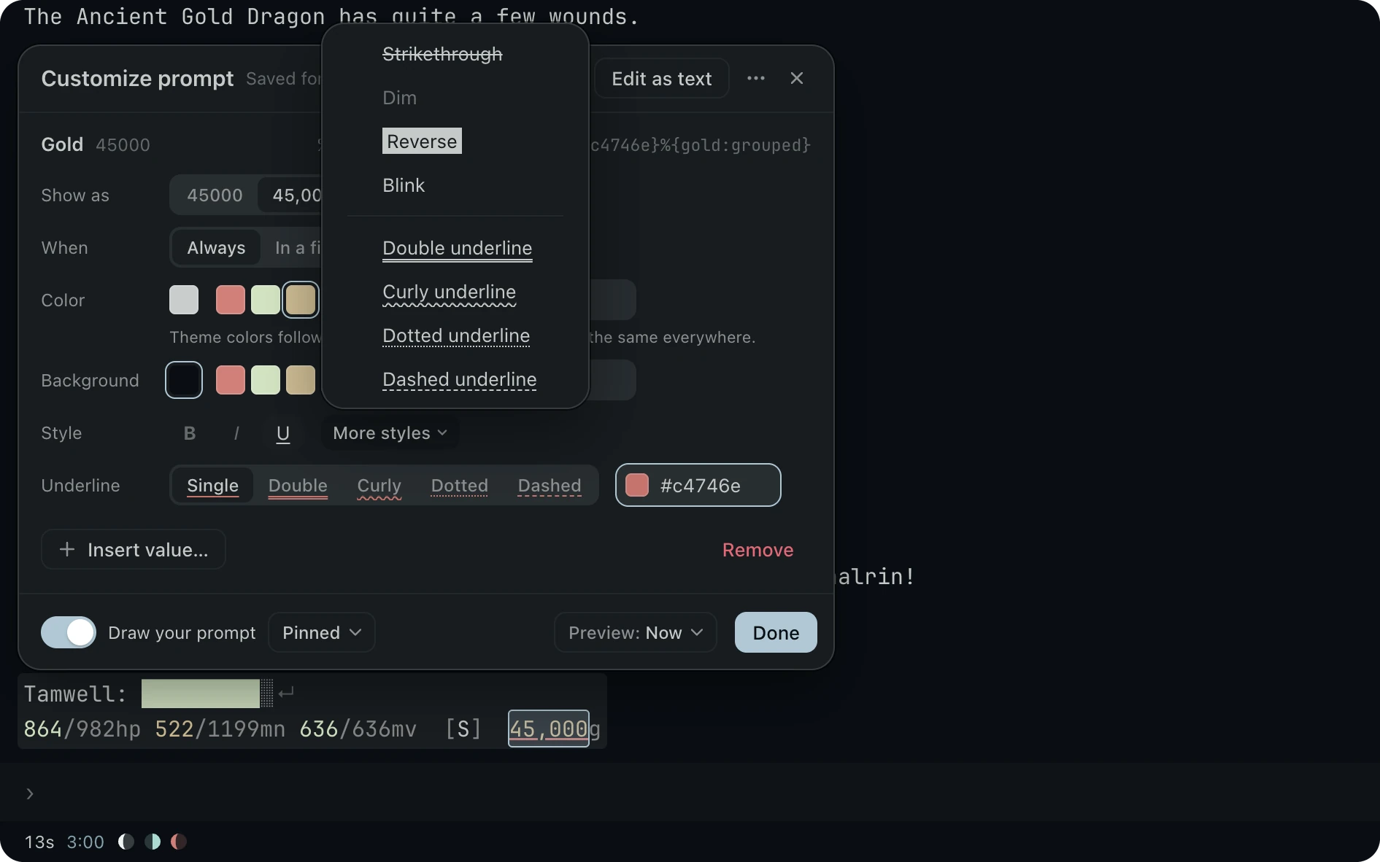Open the Pinned dropdown

(x=322, y=632)
